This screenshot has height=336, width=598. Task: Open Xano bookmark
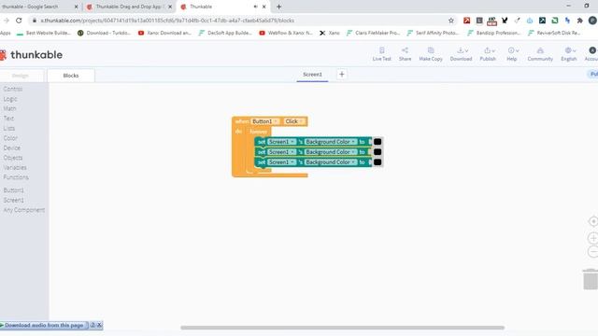(x=330, y=34)
